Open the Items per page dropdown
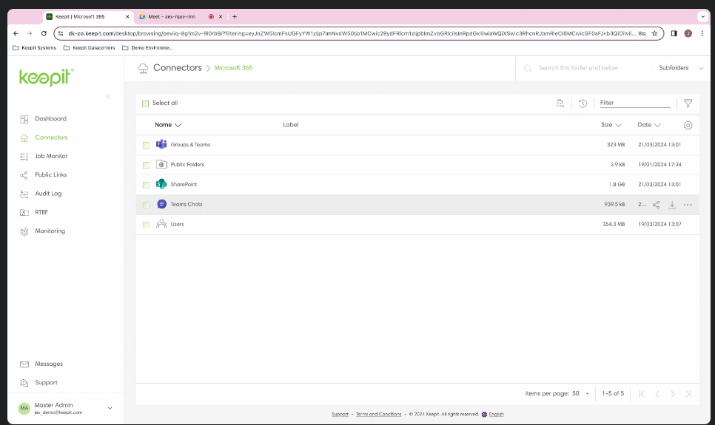The height and width of the screenshot is (425, 715). pos(580,394)
